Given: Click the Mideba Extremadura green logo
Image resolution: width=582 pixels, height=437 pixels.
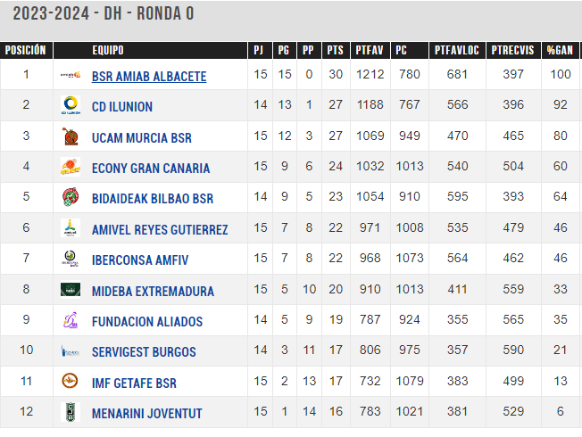Looking at the screenshot, I should pos(71,290).
